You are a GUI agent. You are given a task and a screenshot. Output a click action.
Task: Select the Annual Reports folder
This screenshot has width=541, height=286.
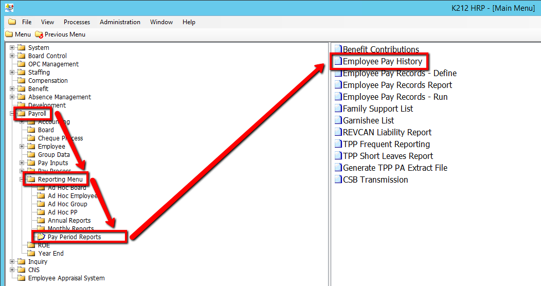(x=69, y=221)
